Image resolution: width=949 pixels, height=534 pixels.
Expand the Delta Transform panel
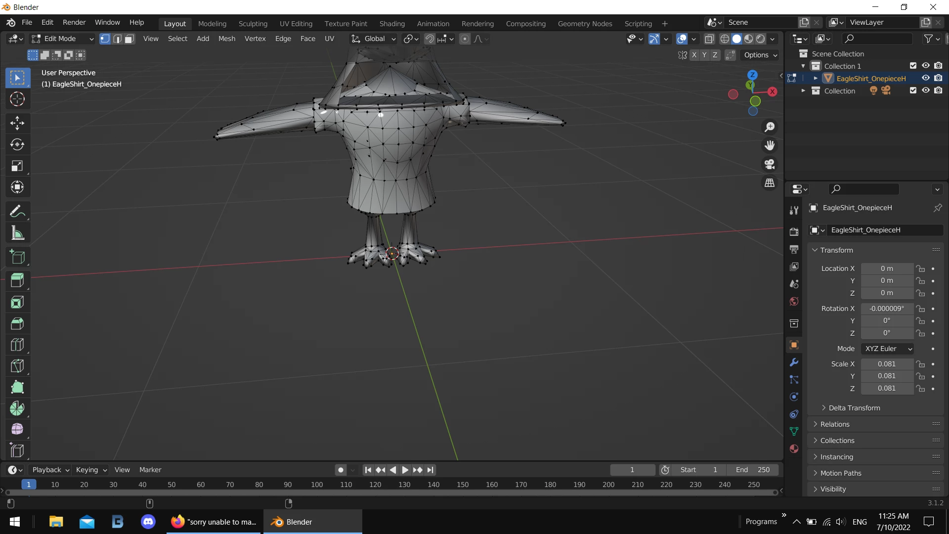click(854, 408)
